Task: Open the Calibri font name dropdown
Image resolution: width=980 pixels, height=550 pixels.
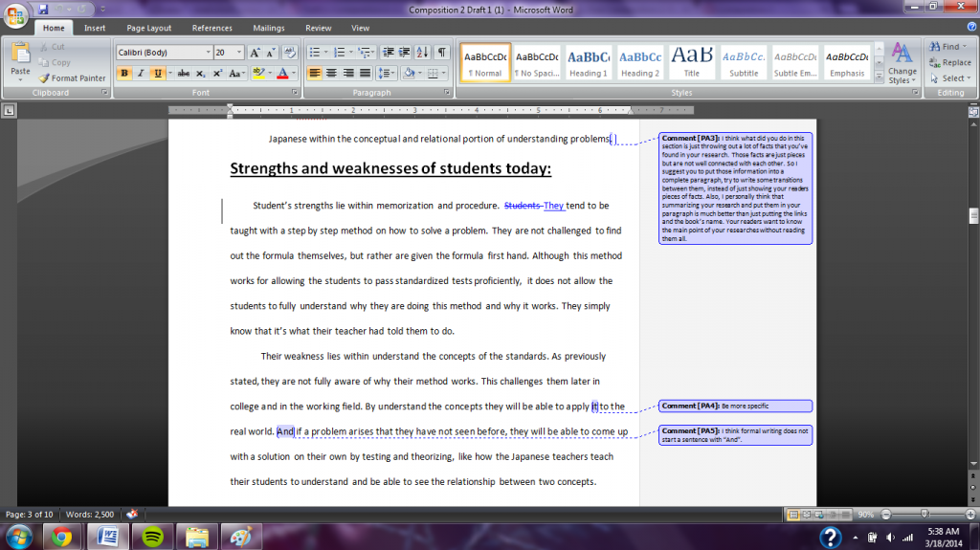Action: point(208,53)
